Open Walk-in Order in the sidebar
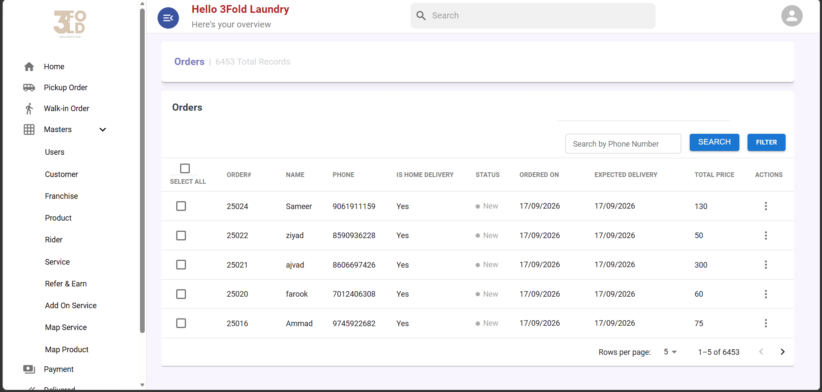Image resolution: width=822 pixels, height=392 pixels. click(66, 109)
